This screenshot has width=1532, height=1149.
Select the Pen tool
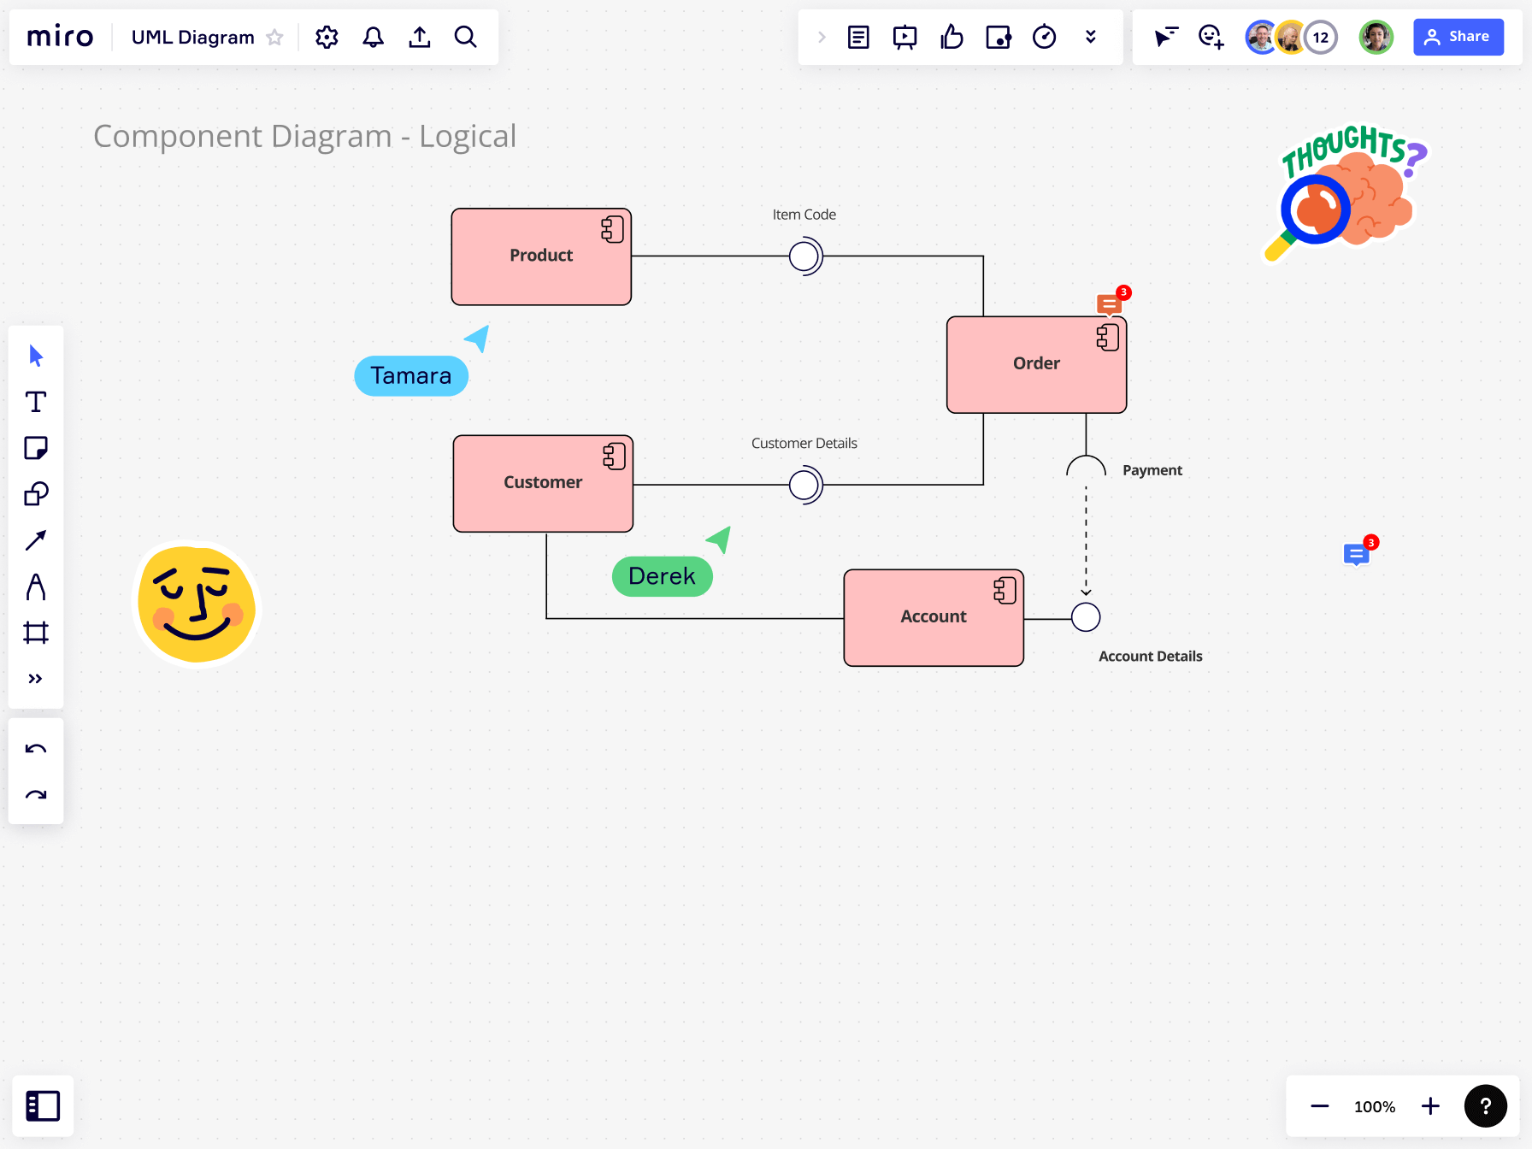tap(36, 586)
